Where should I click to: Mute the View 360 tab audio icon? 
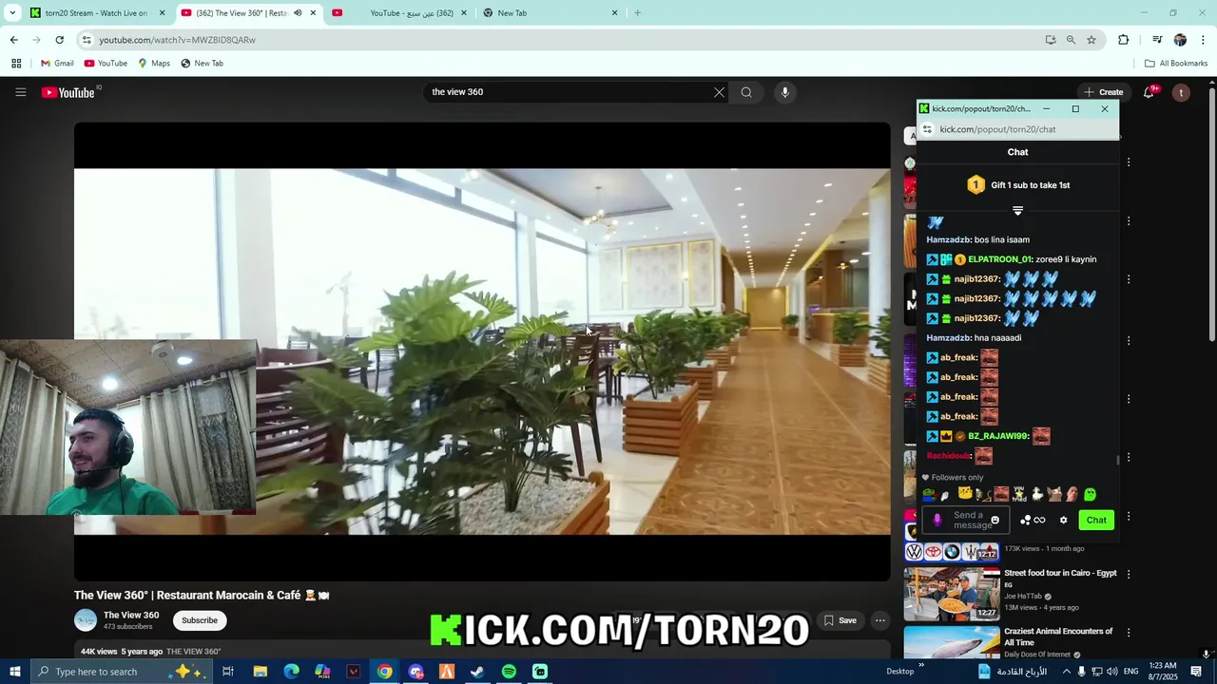(298, 13)
